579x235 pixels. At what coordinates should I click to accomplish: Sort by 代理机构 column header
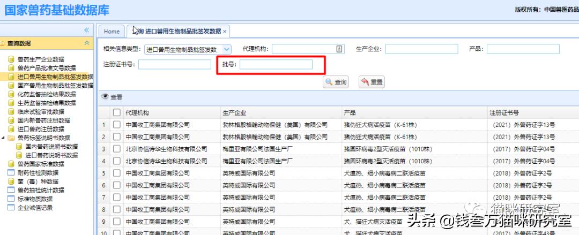tap(172, 112)
